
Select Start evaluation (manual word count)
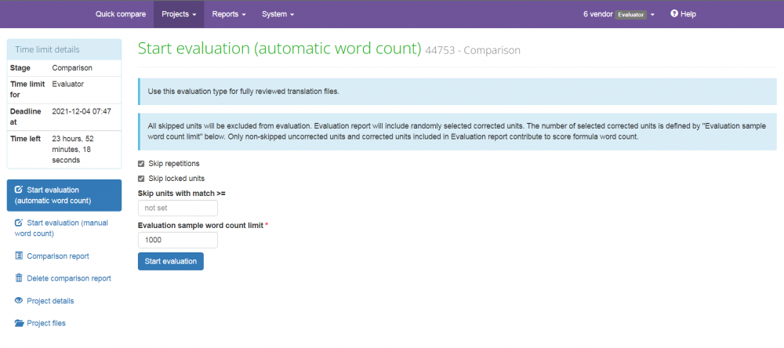point(66,228)
